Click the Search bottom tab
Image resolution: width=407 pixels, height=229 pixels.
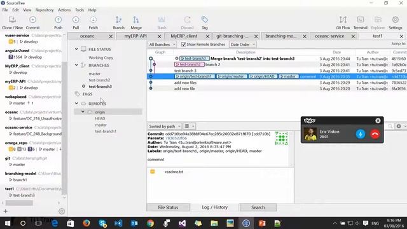point(258,207)
